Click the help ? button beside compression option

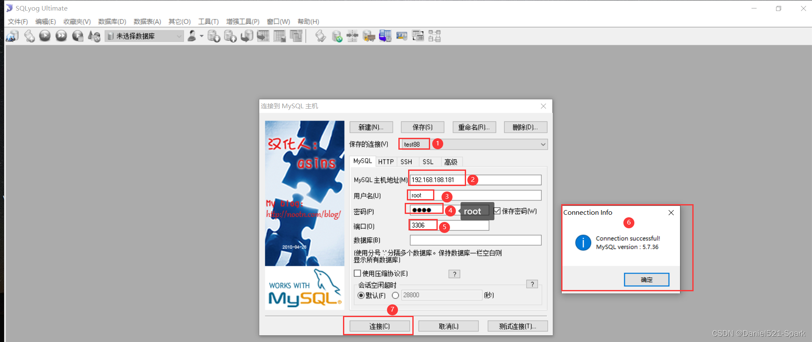coord(454,274)
